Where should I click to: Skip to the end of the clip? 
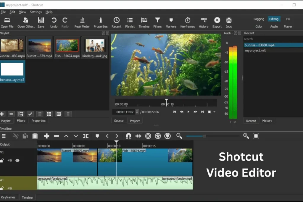coord(202,112)
